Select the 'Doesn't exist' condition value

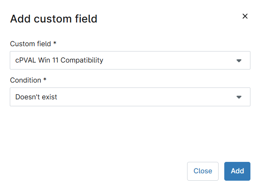pos(36,97)
